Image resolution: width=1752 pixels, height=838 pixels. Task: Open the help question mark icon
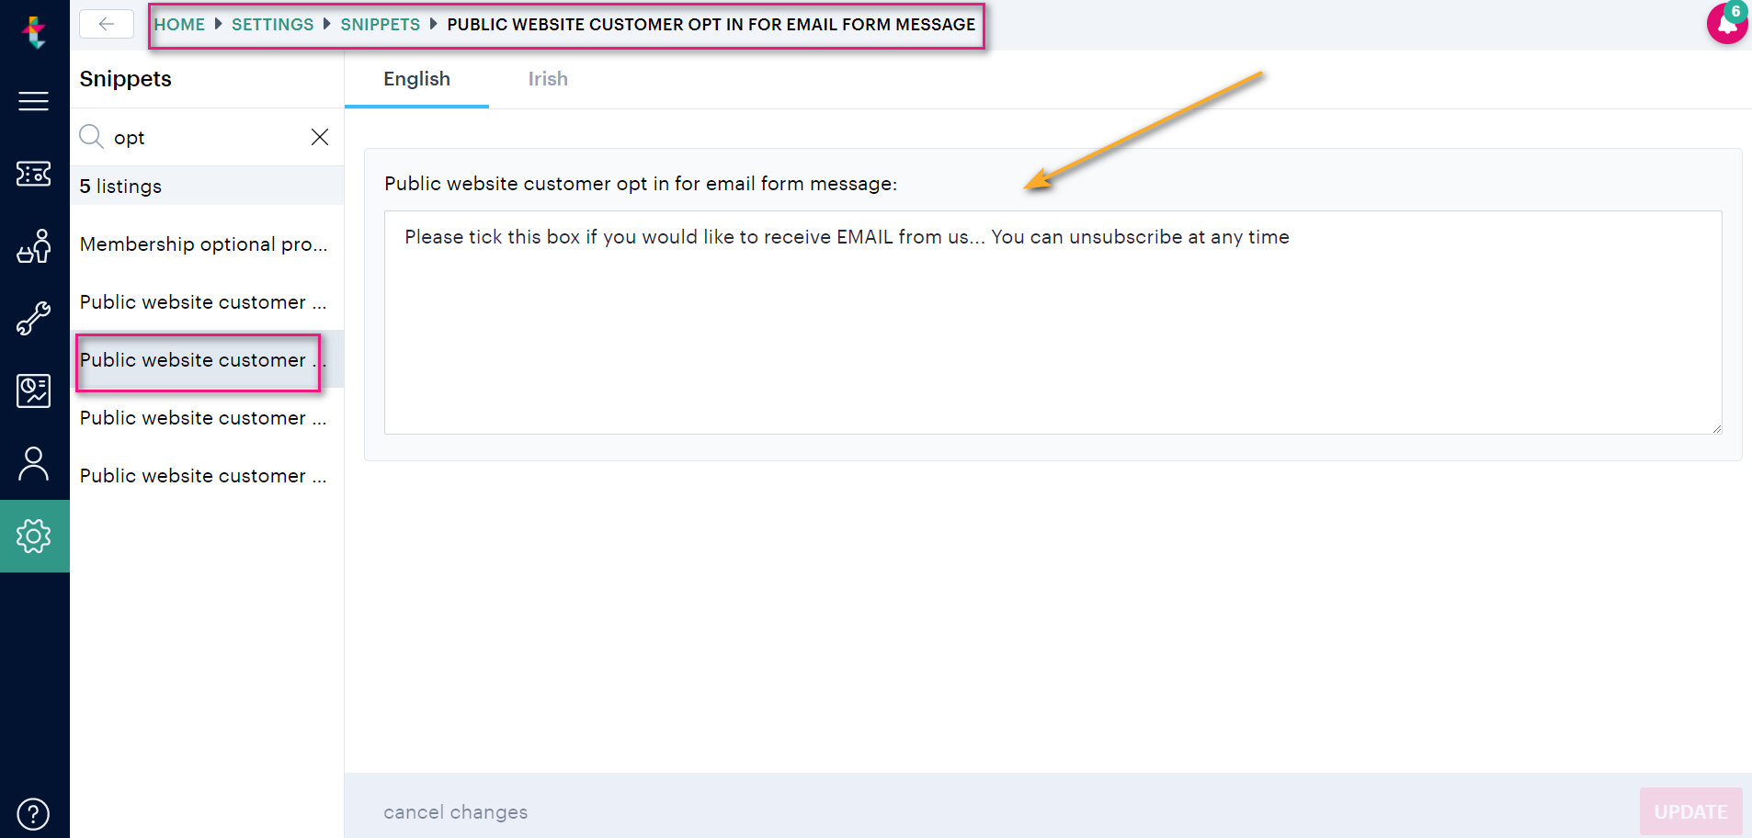coord(34,814)
